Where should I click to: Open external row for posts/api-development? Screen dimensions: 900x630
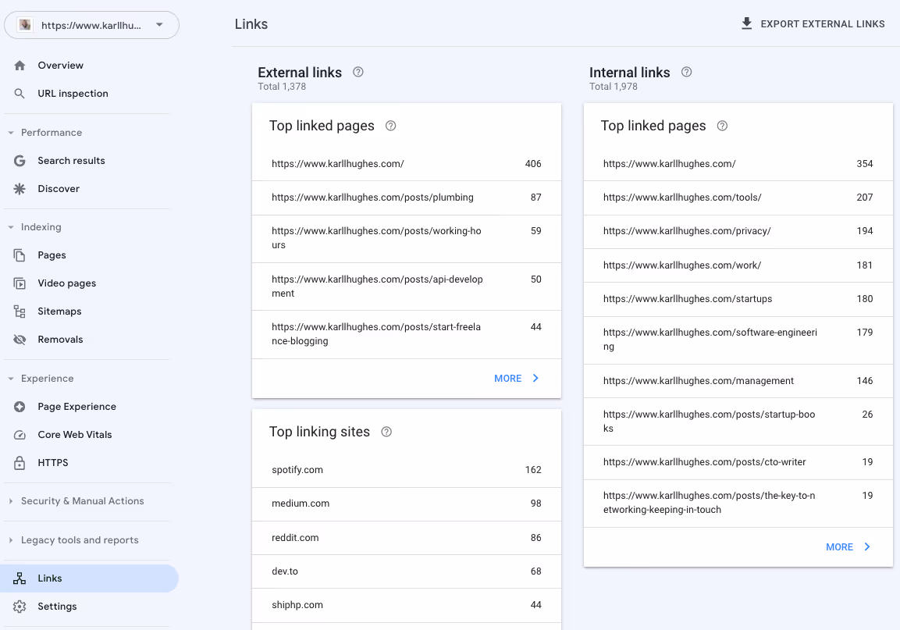click(x=407, y=287)
